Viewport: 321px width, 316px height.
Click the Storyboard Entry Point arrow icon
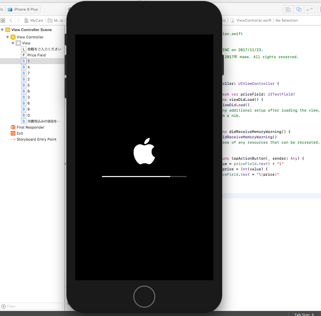click(13, 139)
